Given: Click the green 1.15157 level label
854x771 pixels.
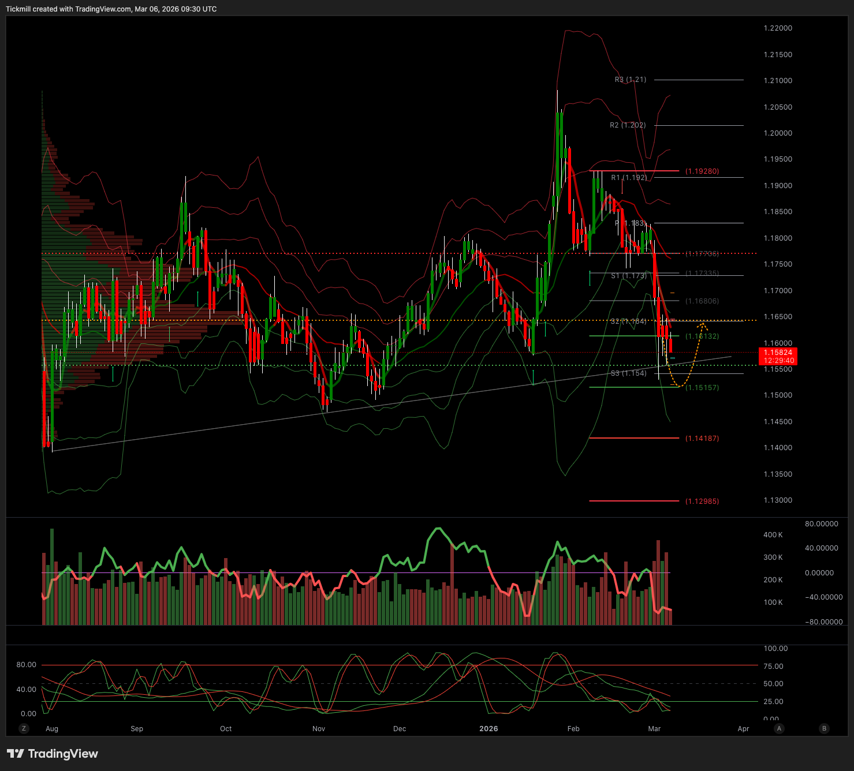Looking at the screenshot, I should [702, 388].
